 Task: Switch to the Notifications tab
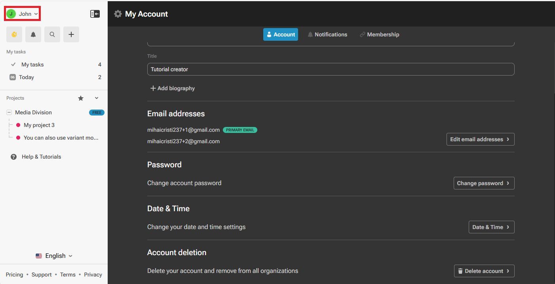(327, 34)
